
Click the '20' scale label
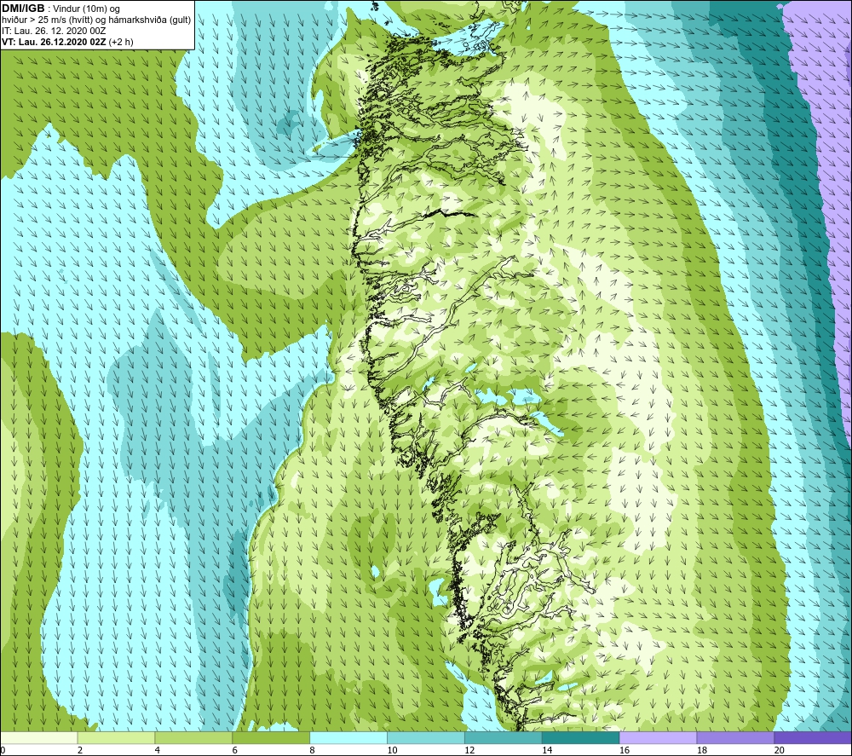780,750
